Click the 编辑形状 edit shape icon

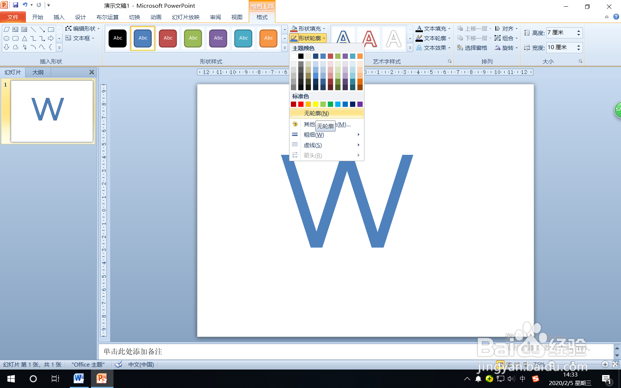pos(68,28)
